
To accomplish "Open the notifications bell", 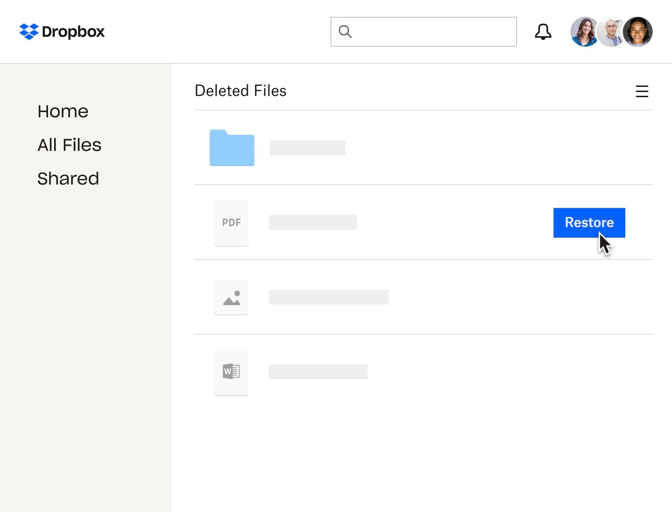I will [543, 32].
